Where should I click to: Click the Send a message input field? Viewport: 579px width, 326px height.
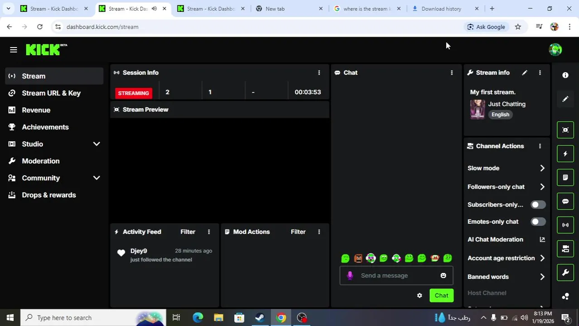pos(396,275)
